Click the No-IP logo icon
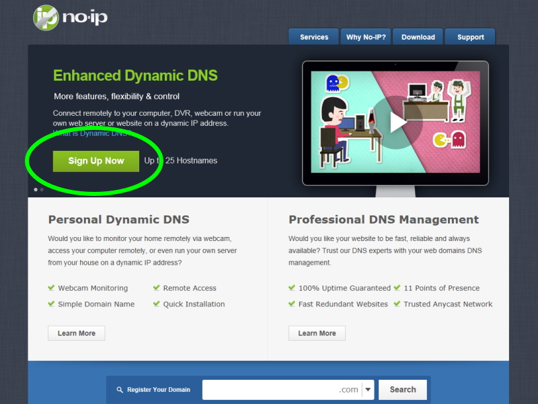 (46, 18)
